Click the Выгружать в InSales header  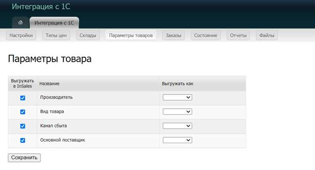(x=23, y=84)
